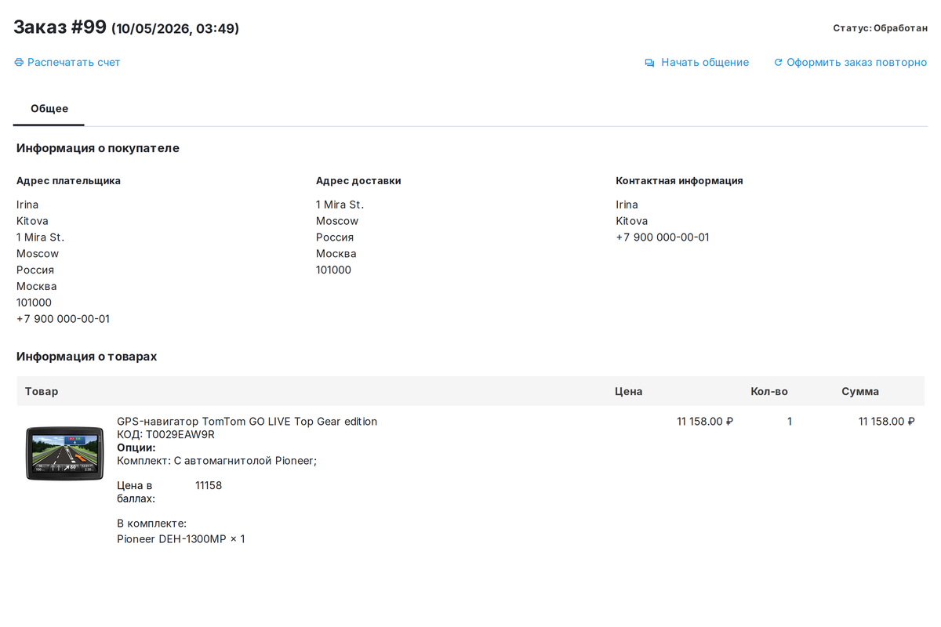Click the Адрес плательщика heading
This screenshot has height=627, width=941.
[69, 181]
